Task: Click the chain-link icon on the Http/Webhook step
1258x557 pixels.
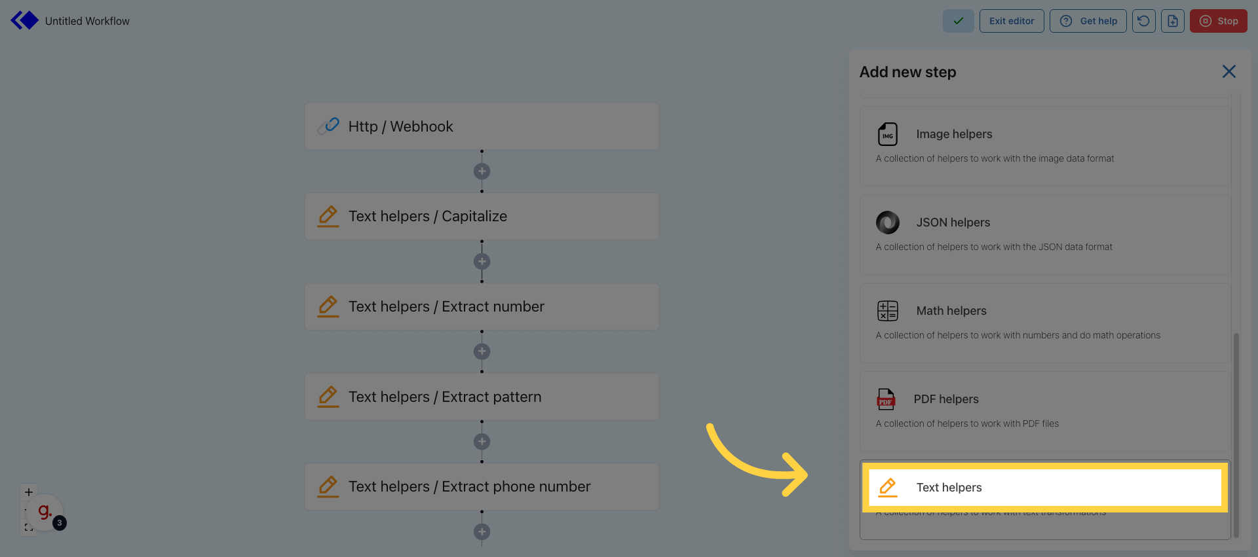Action: point(328,126)
